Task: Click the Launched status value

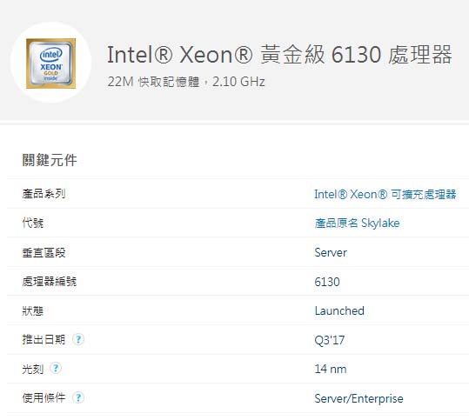Action: [339, 311]
